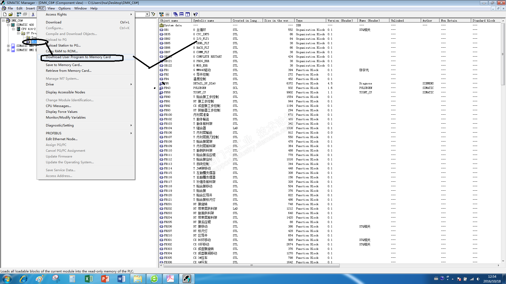Click the Open Project folder icon

[11, 14]
